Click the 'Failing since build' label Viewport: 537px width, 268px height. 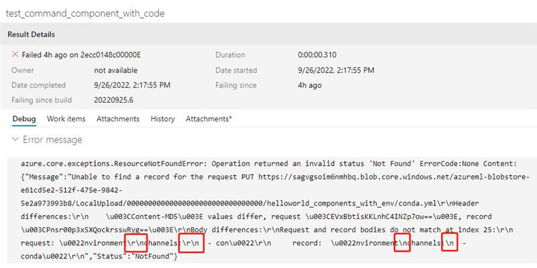pyautogui.click(x=42, y=100)
